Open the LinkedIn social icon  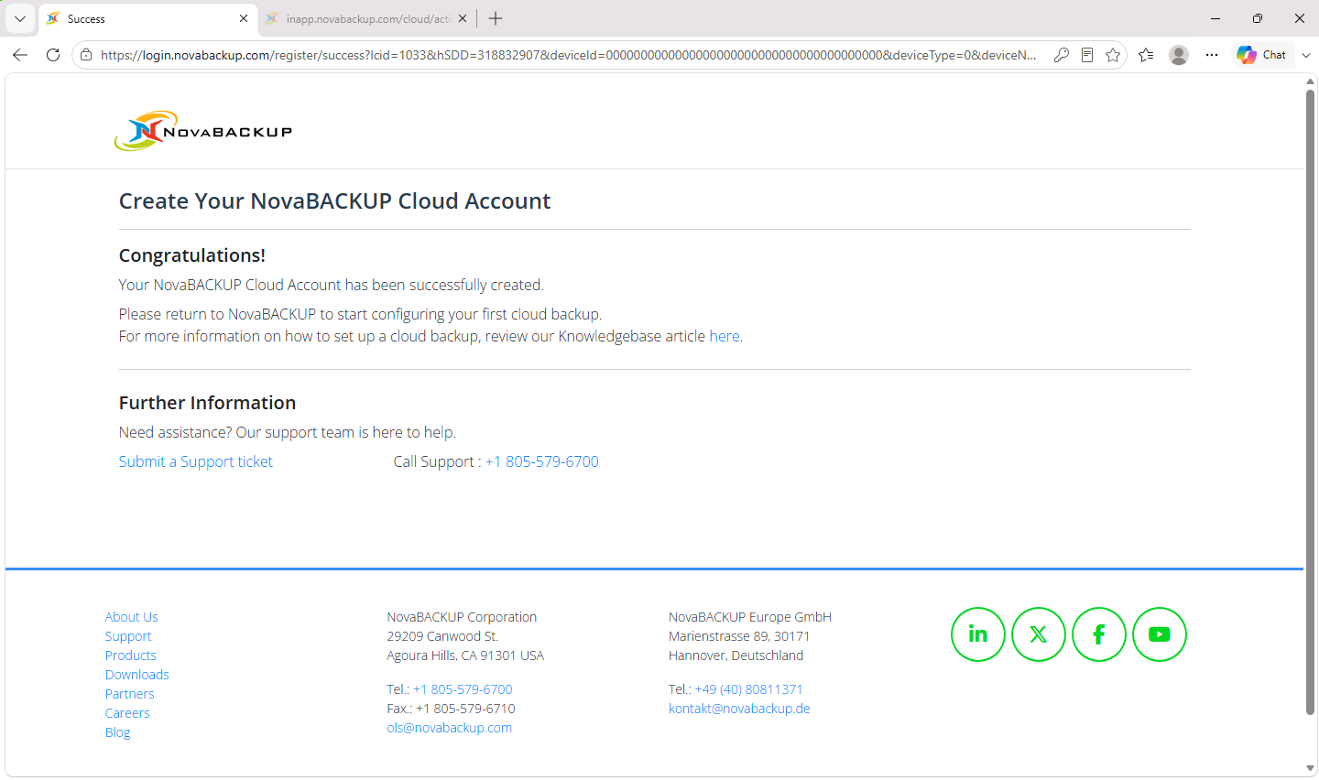point(977,634)
